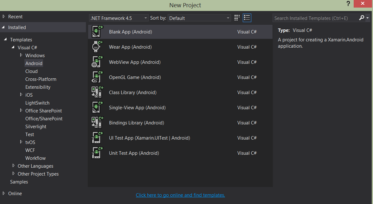Select the WebView App template icon
373x204 pixels.
click(x=97, y=62)
